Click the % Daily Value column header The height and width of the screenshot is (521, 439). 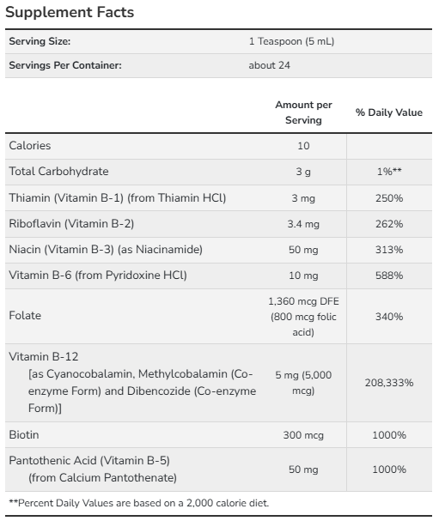tap(389, 112)
